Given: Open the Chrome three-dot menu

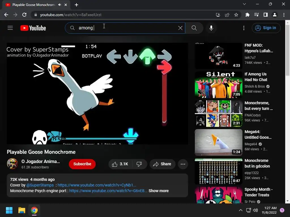Looking at the screenshot, I should tap(284, 15).
